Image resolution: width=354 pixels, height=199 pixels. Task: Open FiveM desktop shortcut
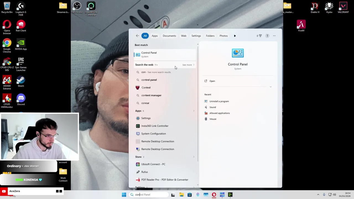click(x=301, y=26)
